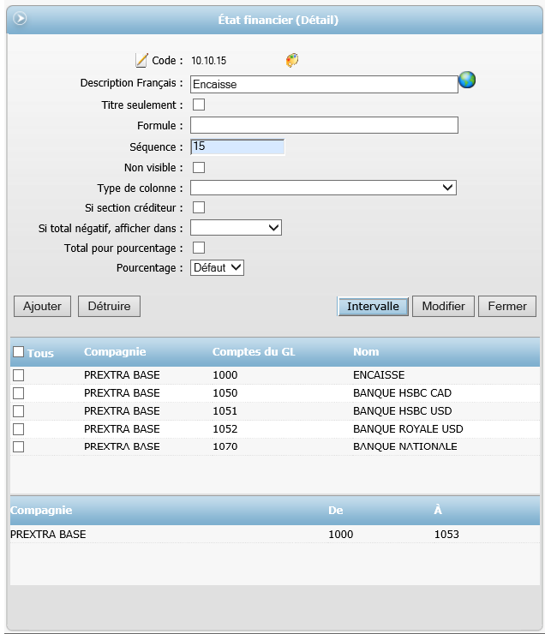
Task: Expand the Si total négatif dropdown
Action: (236, 228)
